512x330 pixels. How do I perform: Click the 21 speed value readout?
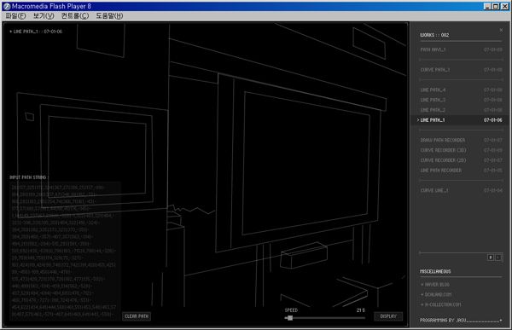click(x=360, y=310)
